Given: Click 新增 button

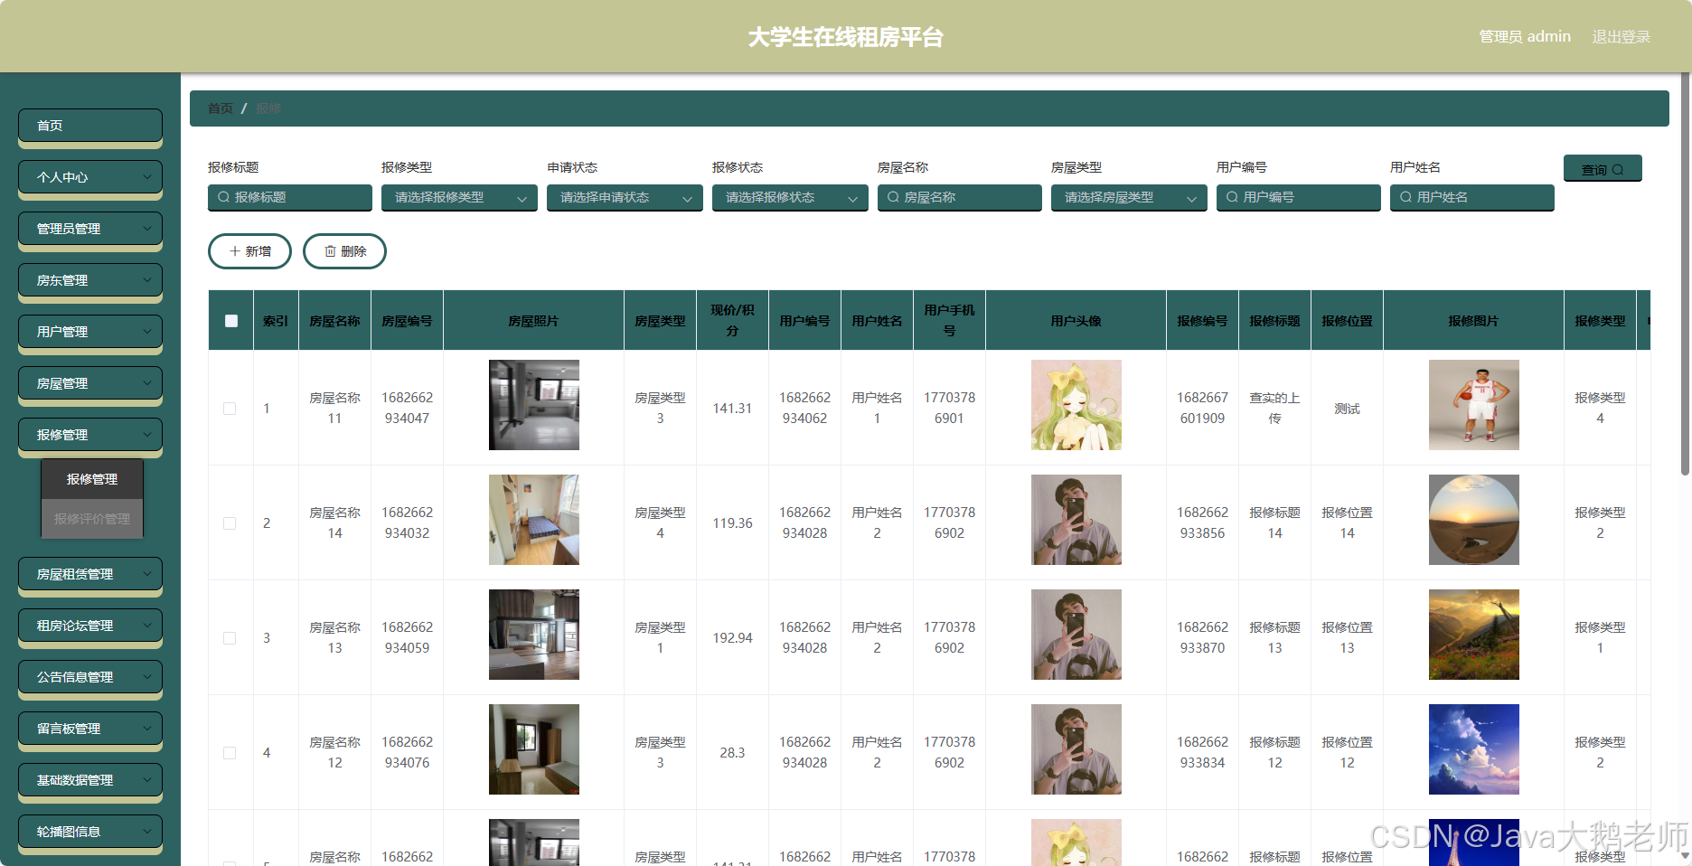Looking at the screenshot, I should [x=249, y=251].
